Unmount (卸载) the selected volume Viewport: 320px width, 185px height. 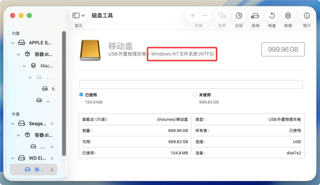click(288, 15)
